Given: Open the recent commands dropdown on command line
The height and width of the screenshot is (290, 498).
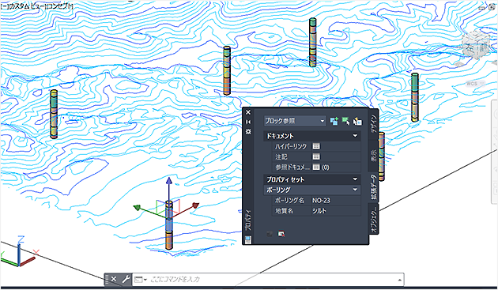Looking at the screenshot, I should pyautogui.click(x=140, y=280).
